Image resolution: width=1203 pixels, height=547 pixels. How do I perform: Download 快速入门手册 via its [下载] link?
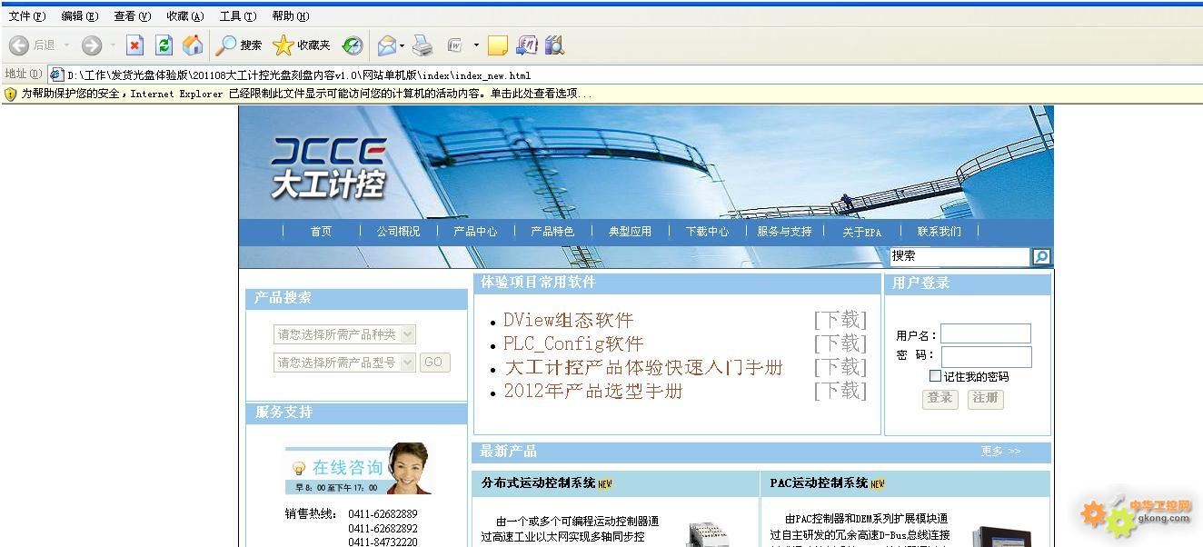840,367
